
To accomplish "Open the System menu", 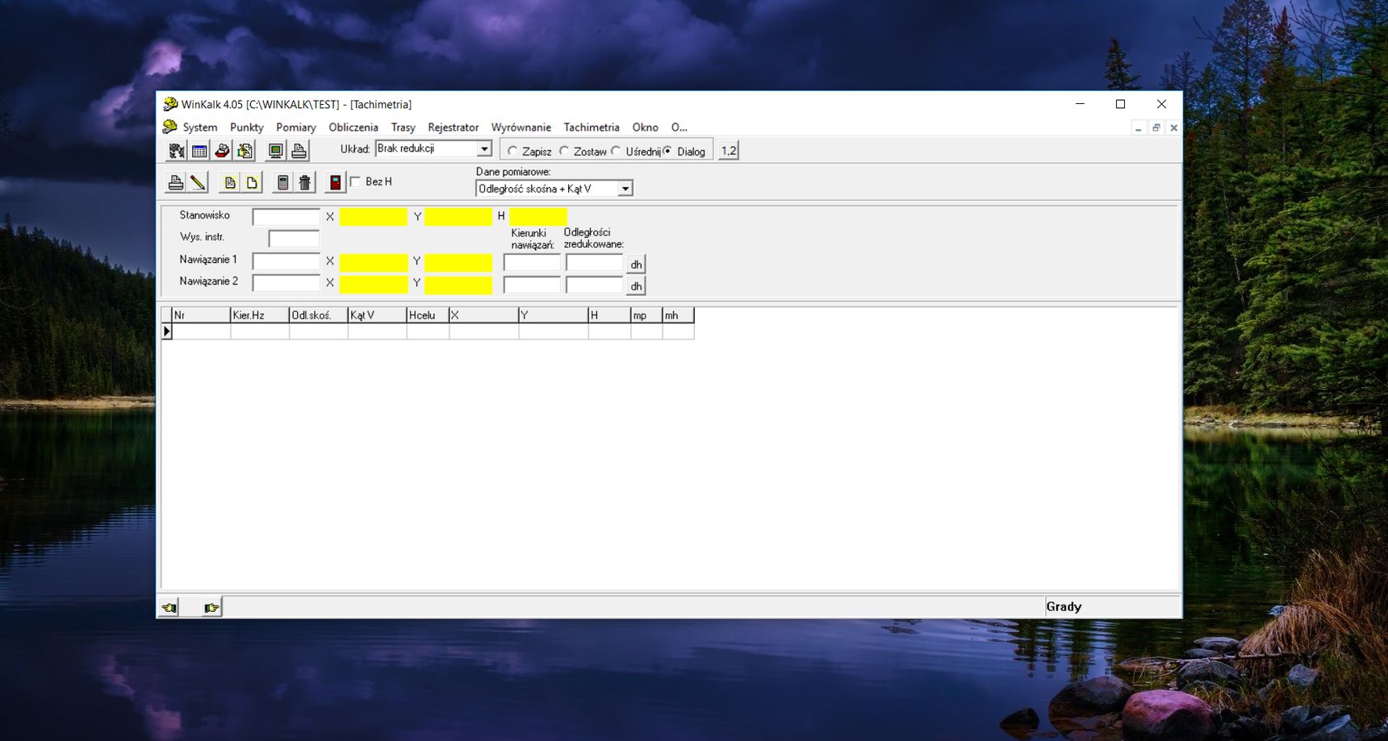I will pyautogui.click(x=200, y=127).
